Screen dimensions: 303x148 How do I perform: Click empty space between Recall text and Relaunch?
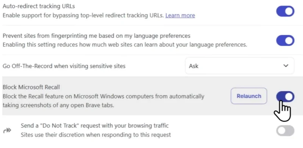217,96
